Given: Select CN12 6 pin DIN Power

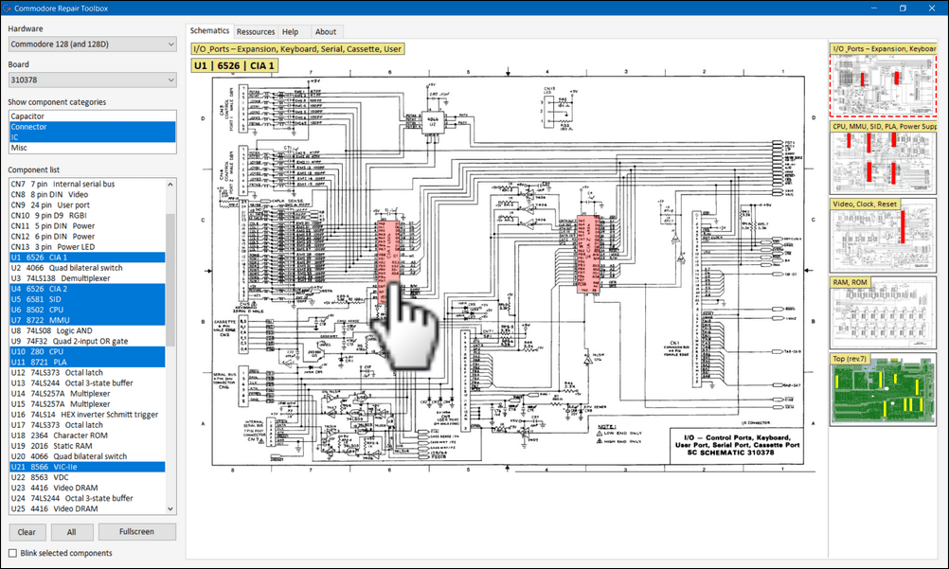Looking at the screenshot, I should (x=87, y=237).
